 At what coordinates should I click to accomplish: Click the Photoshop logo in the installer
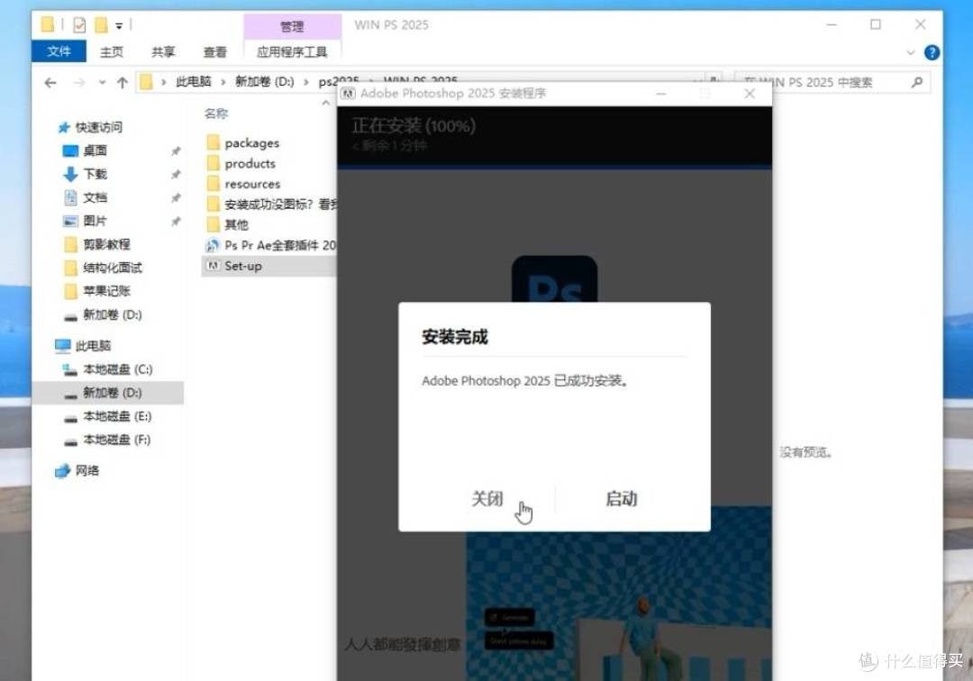[554, 280]
